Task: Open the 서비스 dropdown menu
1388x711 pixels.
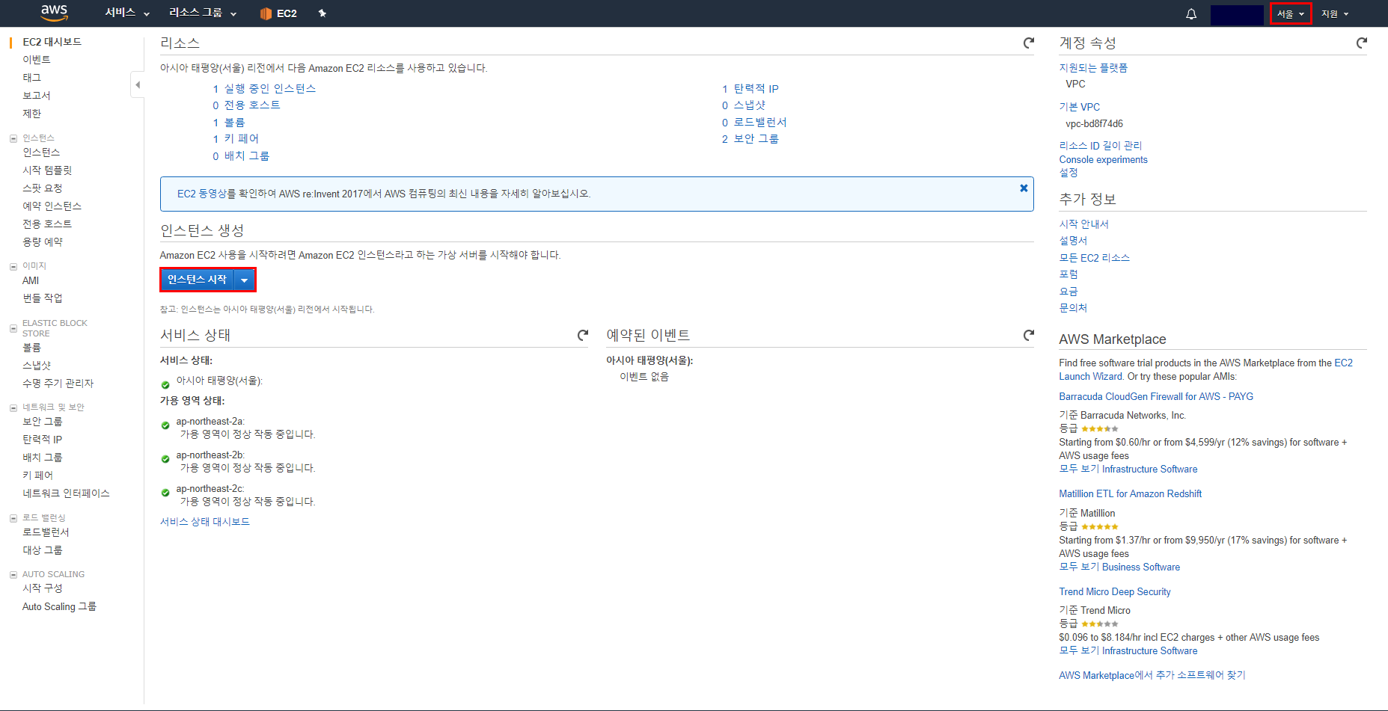Action: point(127,13)
